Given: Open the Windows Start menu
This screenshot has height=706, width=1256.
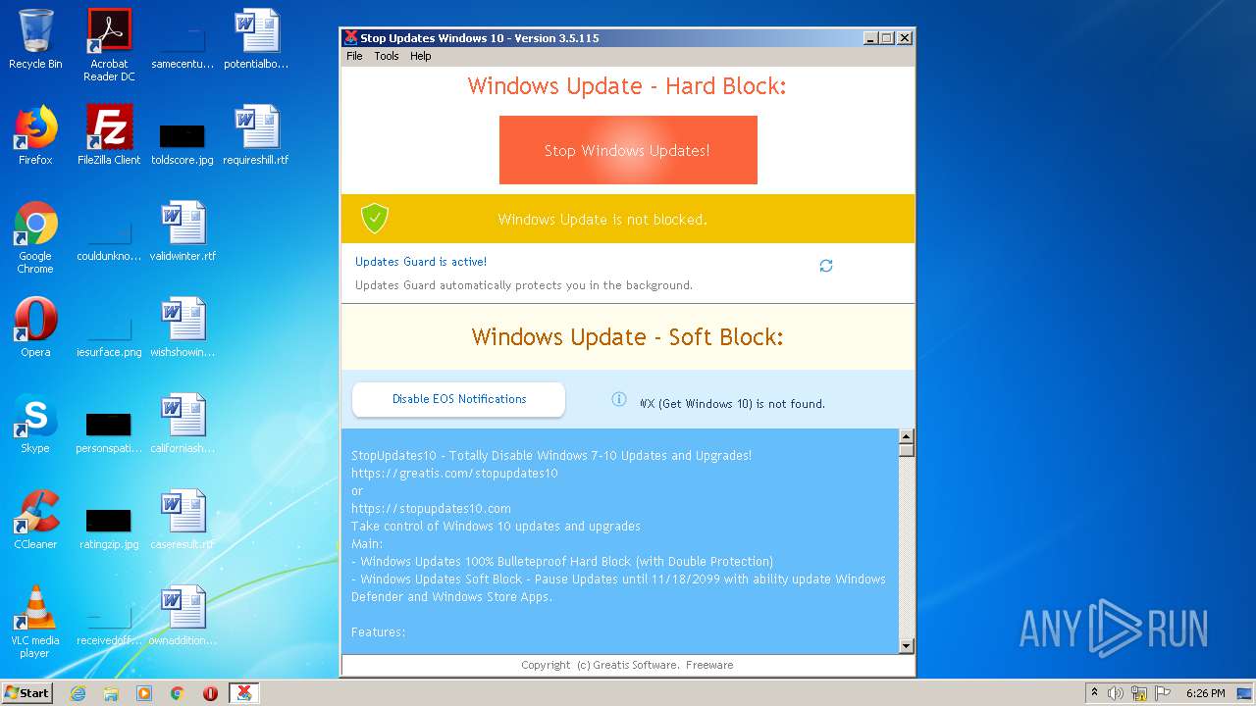Looking at the screenshot, I should [26, 692].
